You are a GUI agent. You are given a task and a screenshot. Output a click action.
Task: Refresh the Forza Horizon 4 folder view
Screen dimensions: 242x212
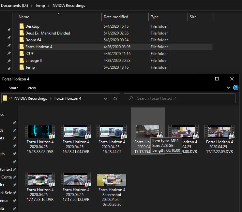pos(115,98)
